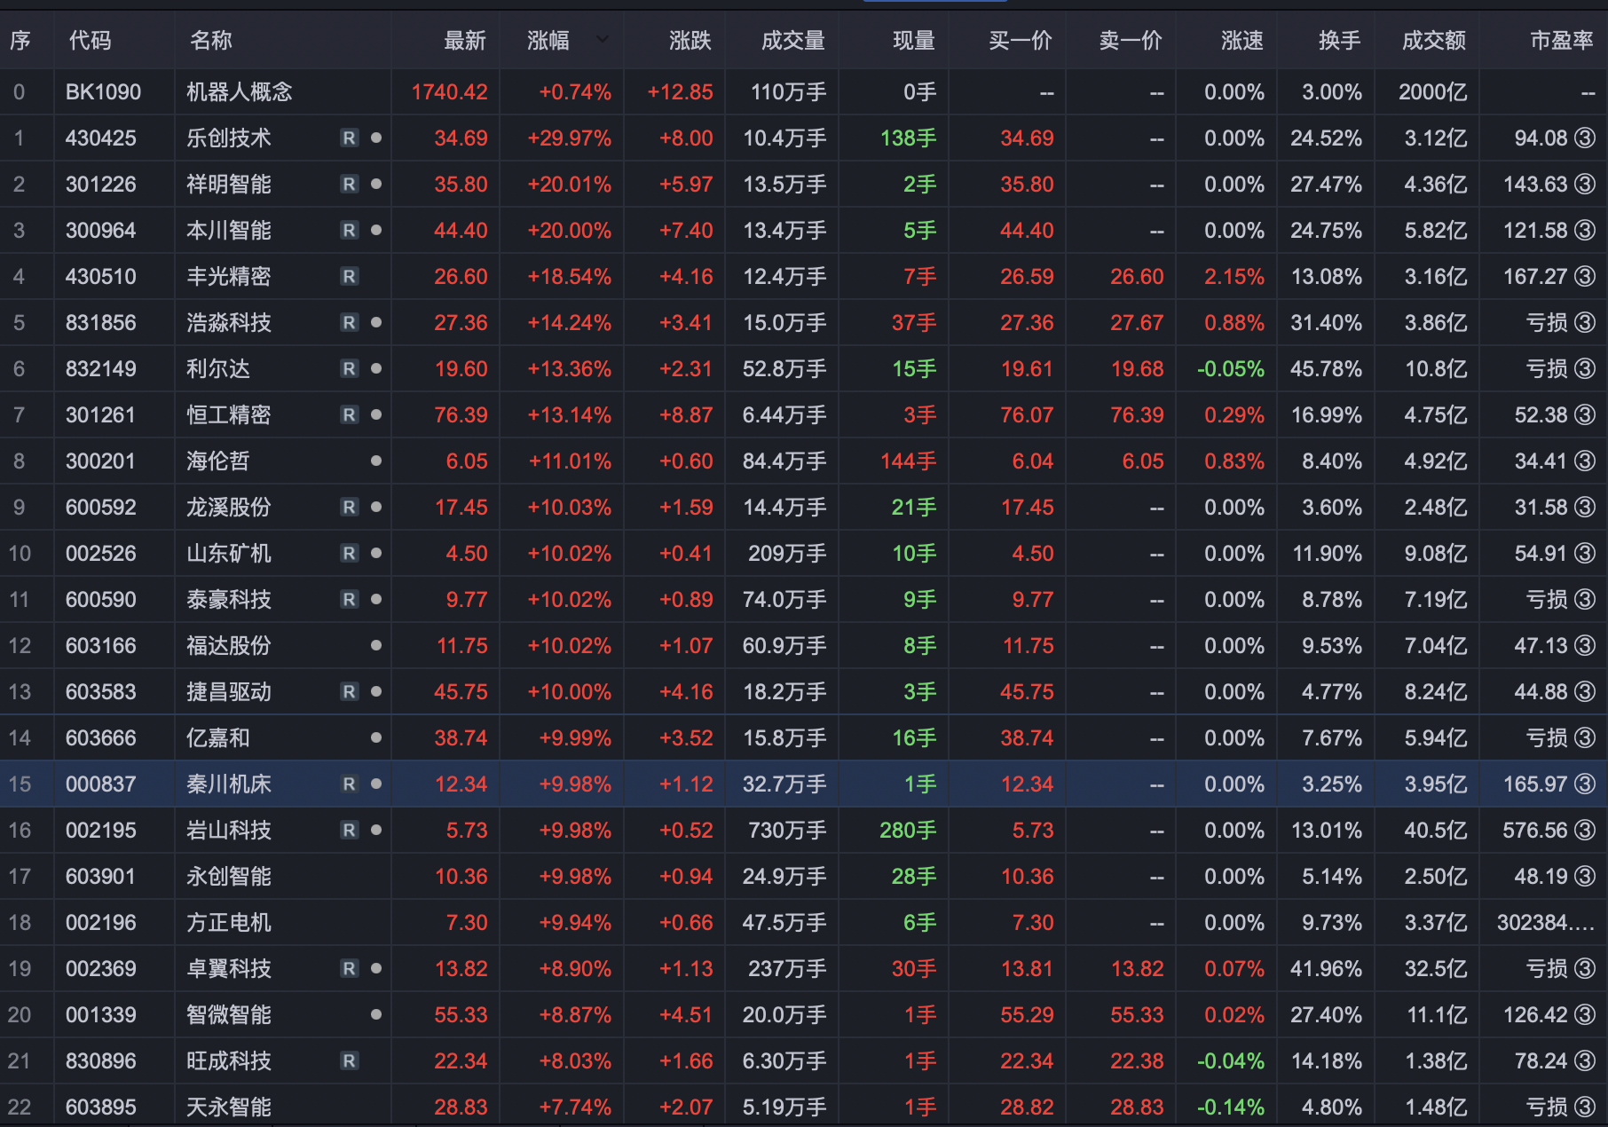Select the 岩山科技 stock row
1608x1127 pixels.
[228, 831]
